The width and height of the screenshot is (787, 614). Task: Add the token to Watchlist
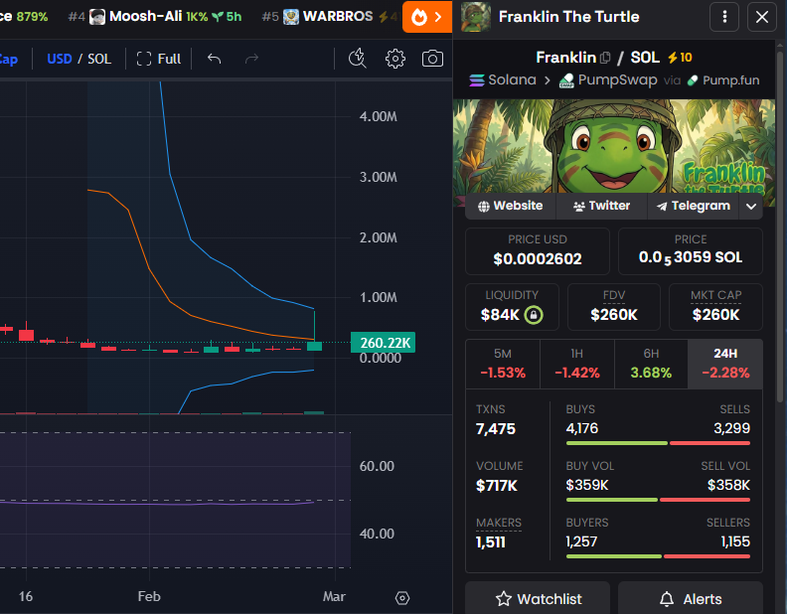(x=538, y=598)
